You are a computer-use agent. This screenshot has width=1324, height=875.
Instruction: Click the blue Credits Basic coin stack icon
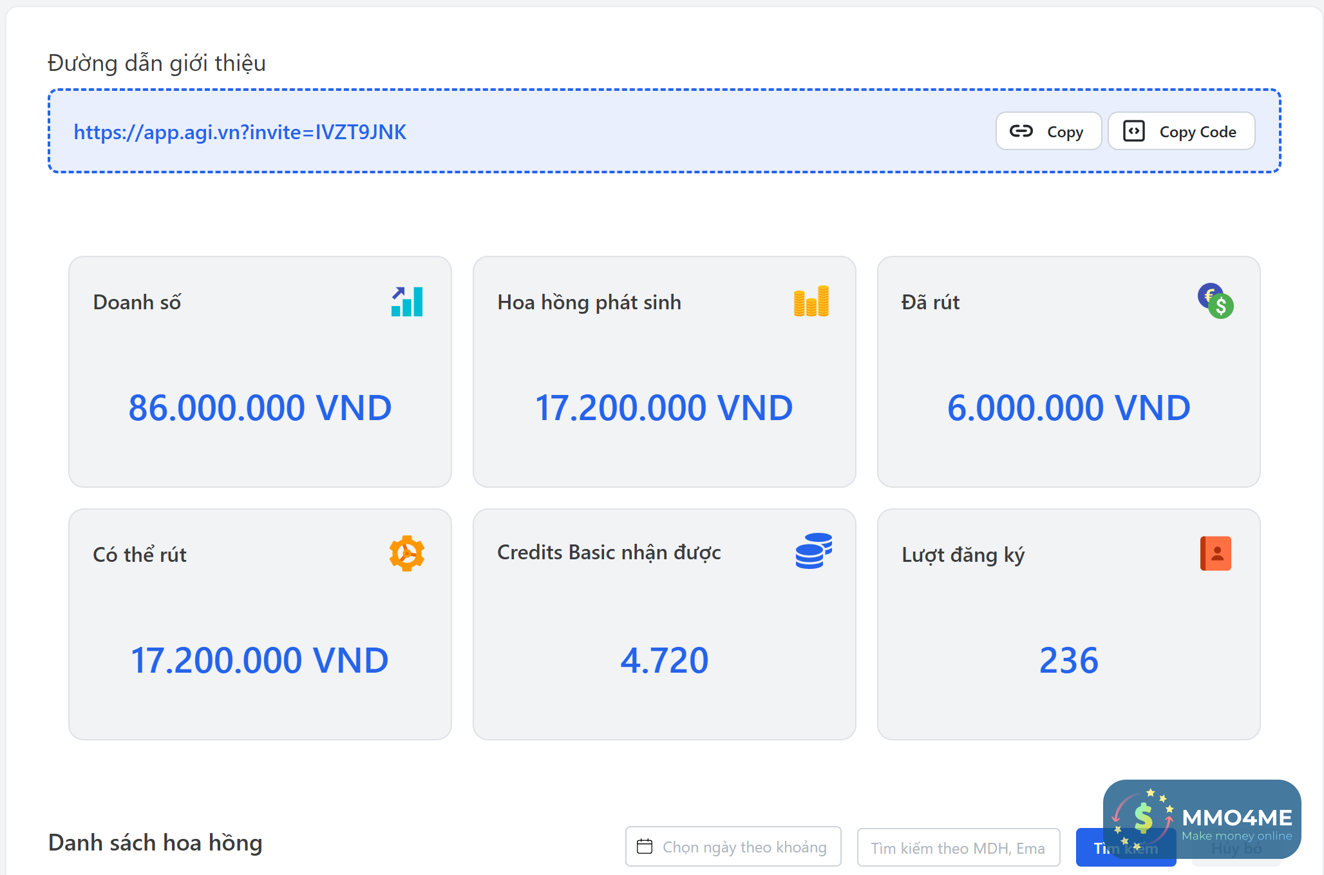[x=813, y=552]
